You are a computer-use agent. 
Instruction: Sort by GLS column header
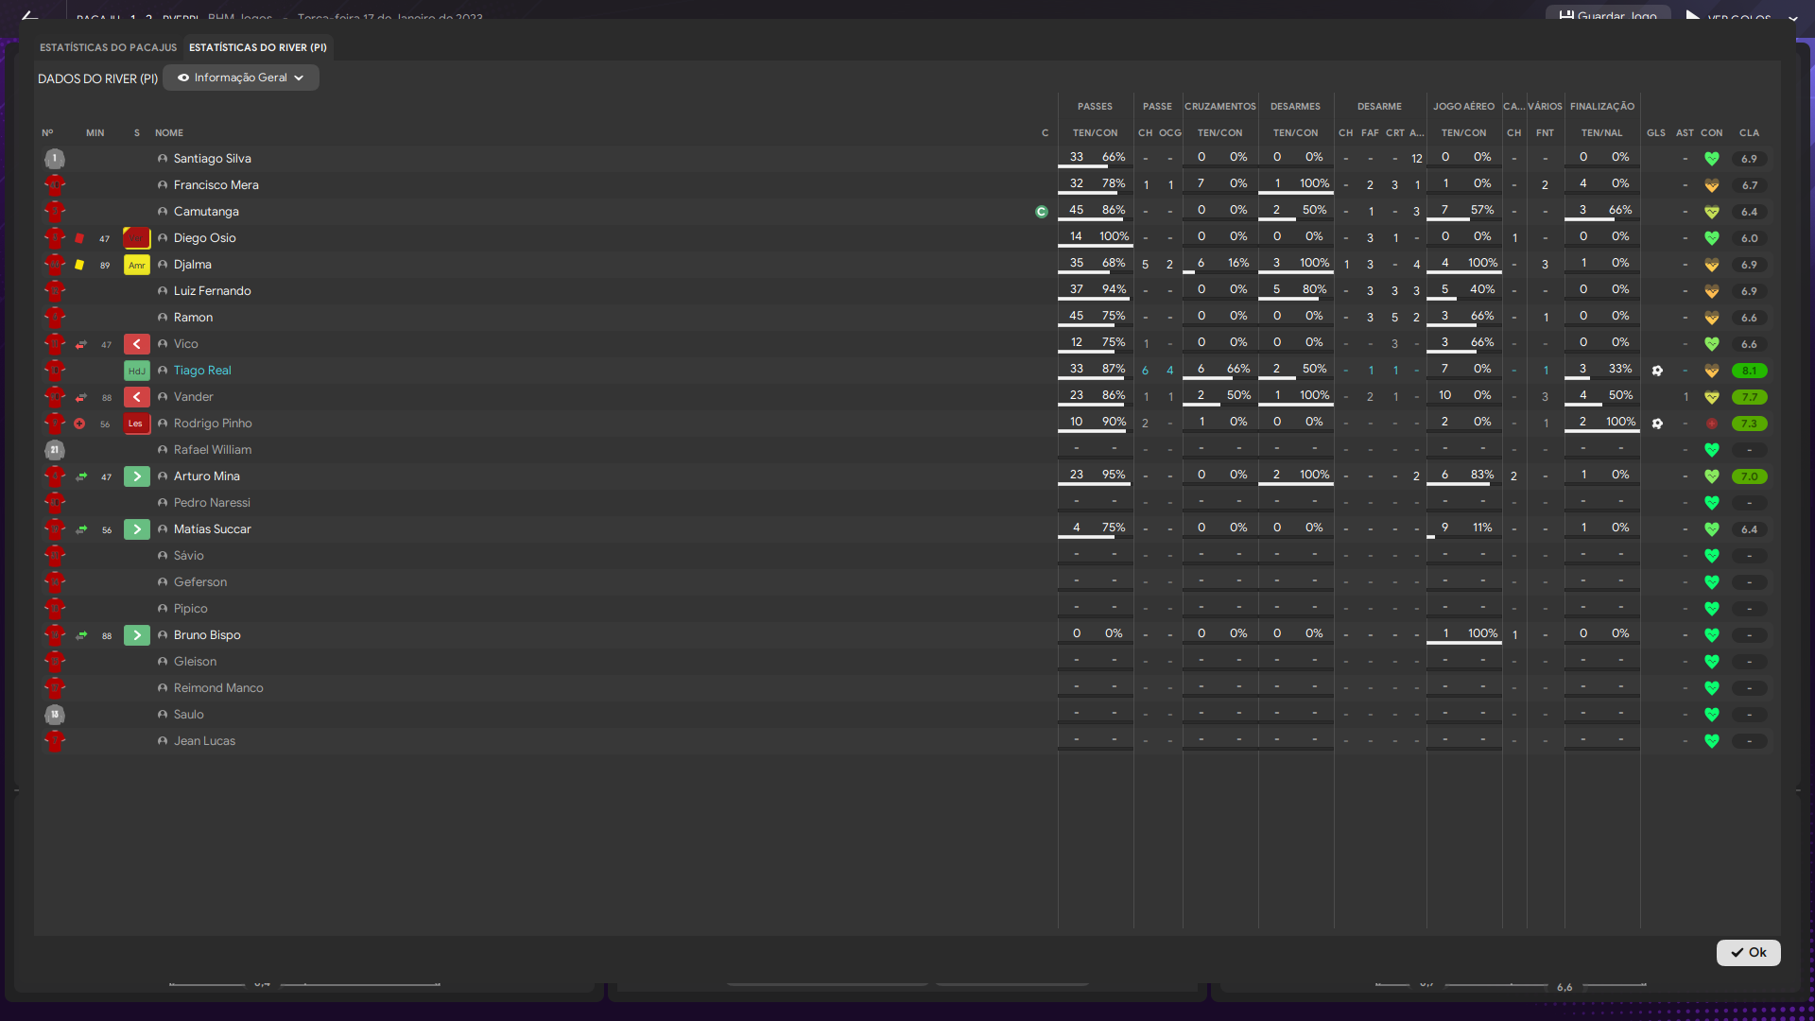pos(1656,133)
